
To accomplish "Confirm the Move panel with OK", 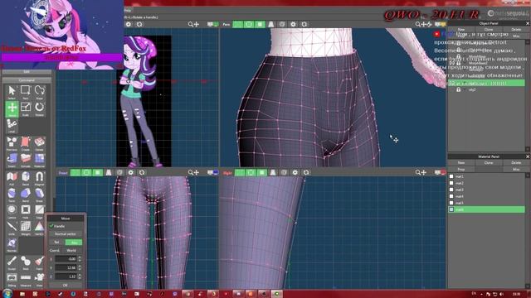I will (66, 285).
